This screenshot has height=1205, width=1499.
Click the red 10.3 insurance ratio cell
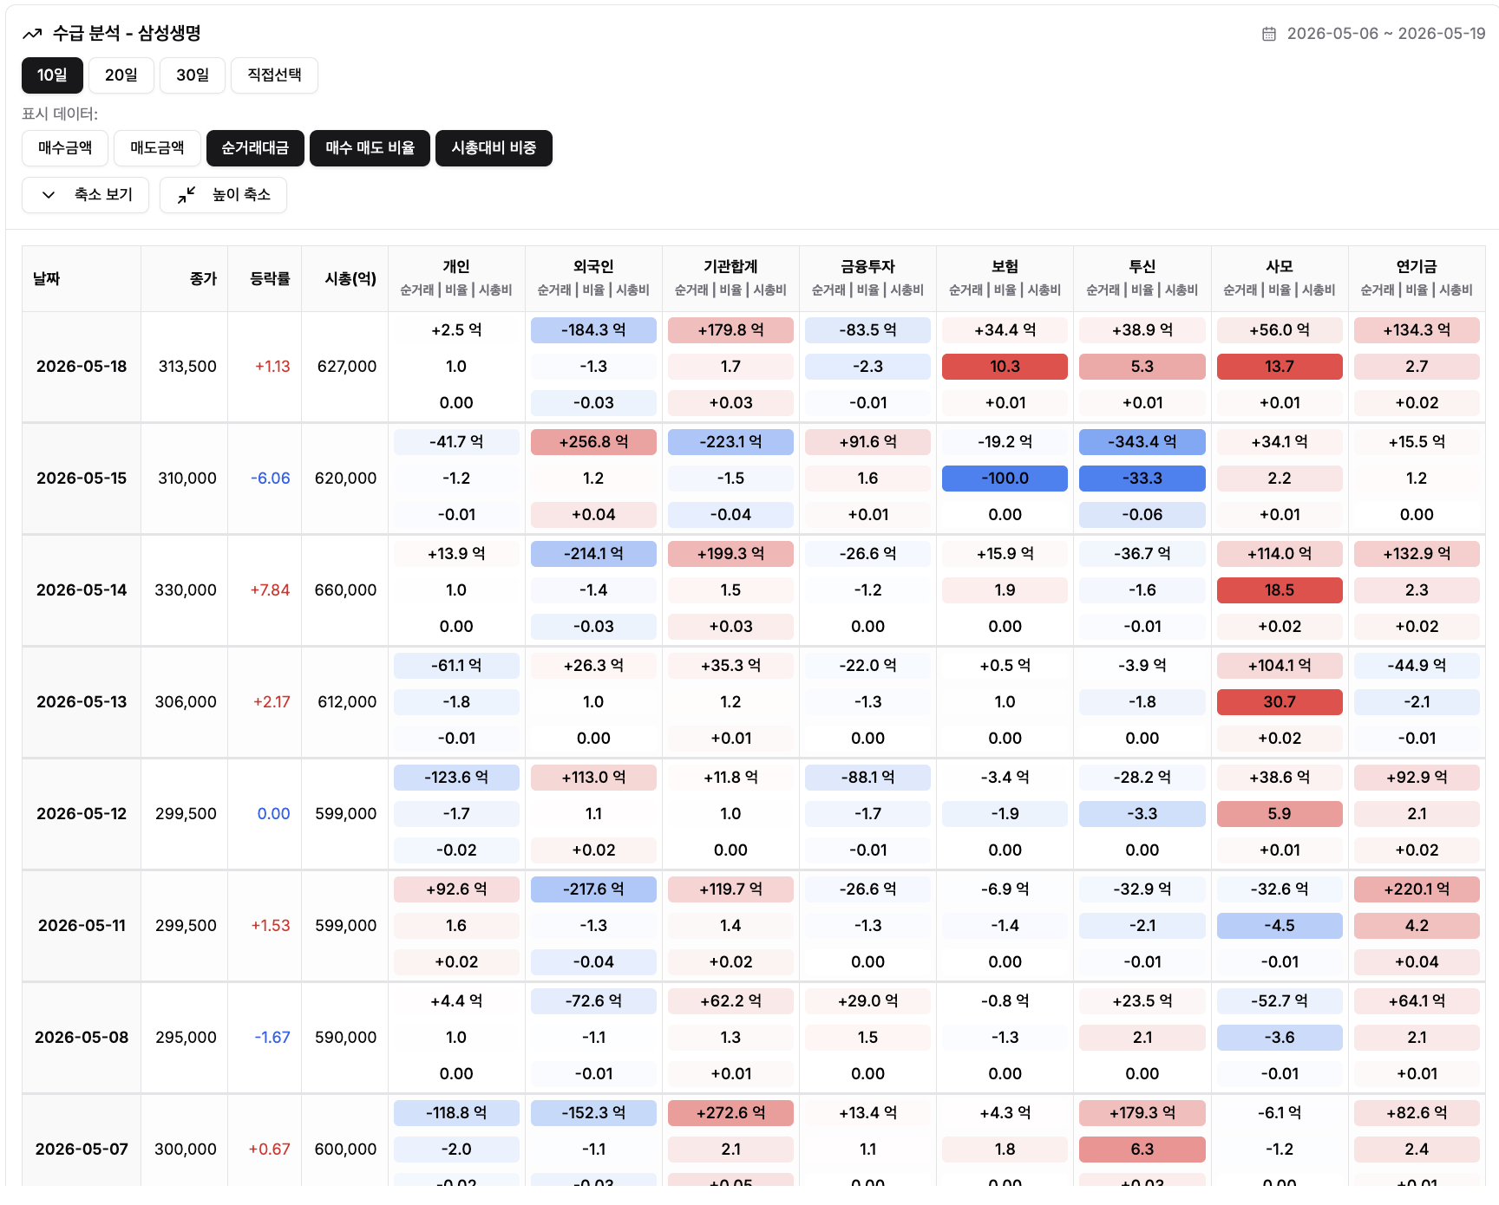coord(1005,367)
